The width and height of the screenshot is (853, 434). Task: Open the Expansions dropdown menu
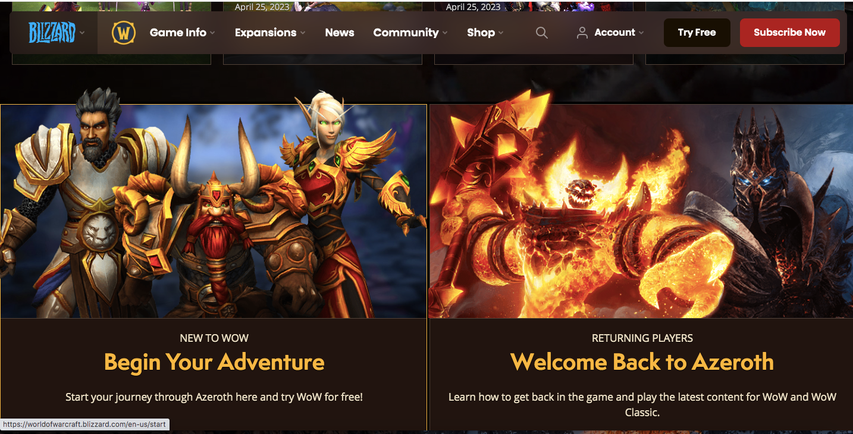270,33
